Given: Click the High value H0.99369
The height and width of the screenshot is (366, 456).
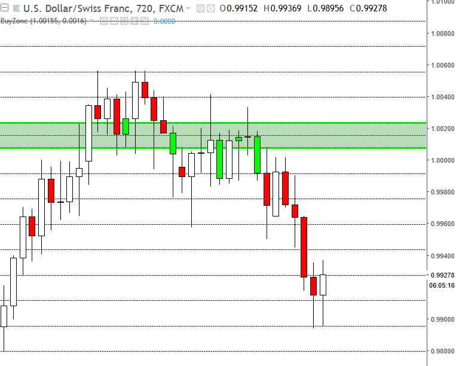Looking at the screenshot, I should click(x=282, y=8).
